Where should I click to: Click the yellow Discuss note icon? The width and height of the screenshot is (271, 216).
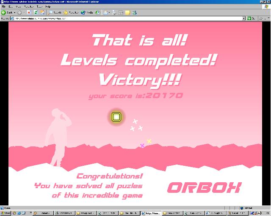(127, 13)
